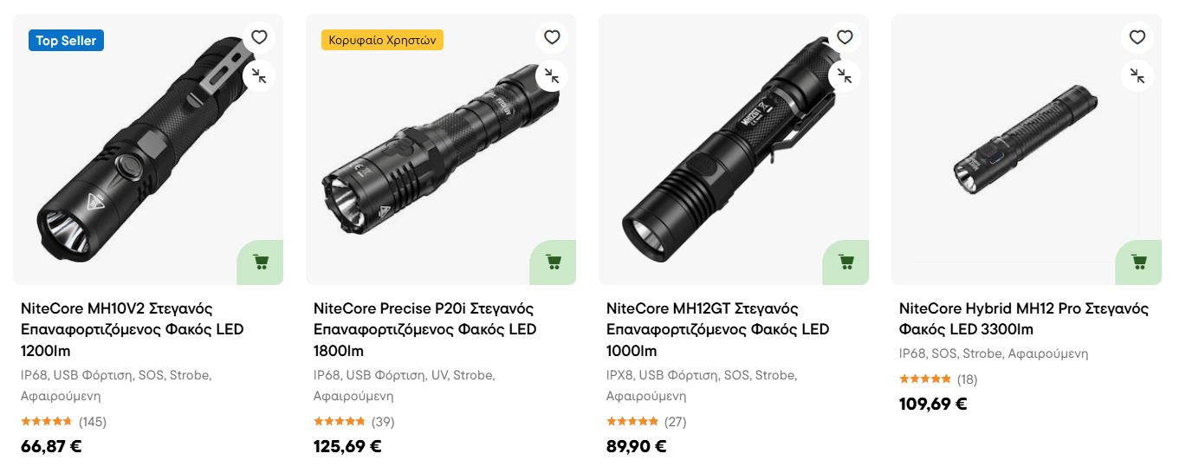Add Precise P20i to shopping cart
Viewport: 1179px width, 473px height.
point(553,262)
